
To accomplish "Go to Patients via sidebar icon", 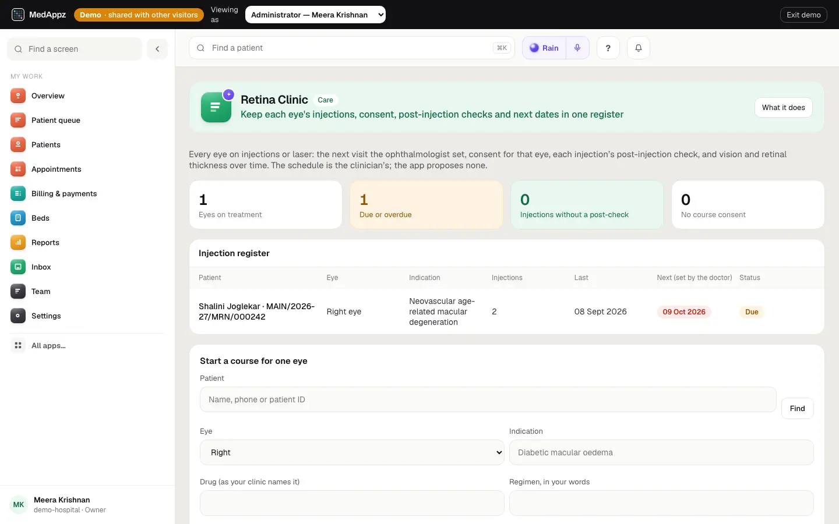I will (18, 144).
